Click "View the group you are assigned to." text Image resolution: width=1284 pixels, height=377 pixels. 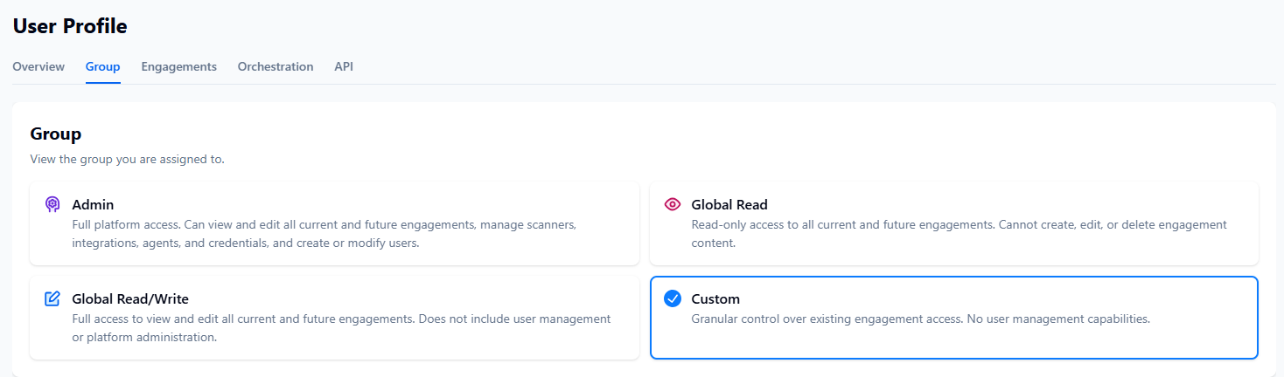[127, 160]
